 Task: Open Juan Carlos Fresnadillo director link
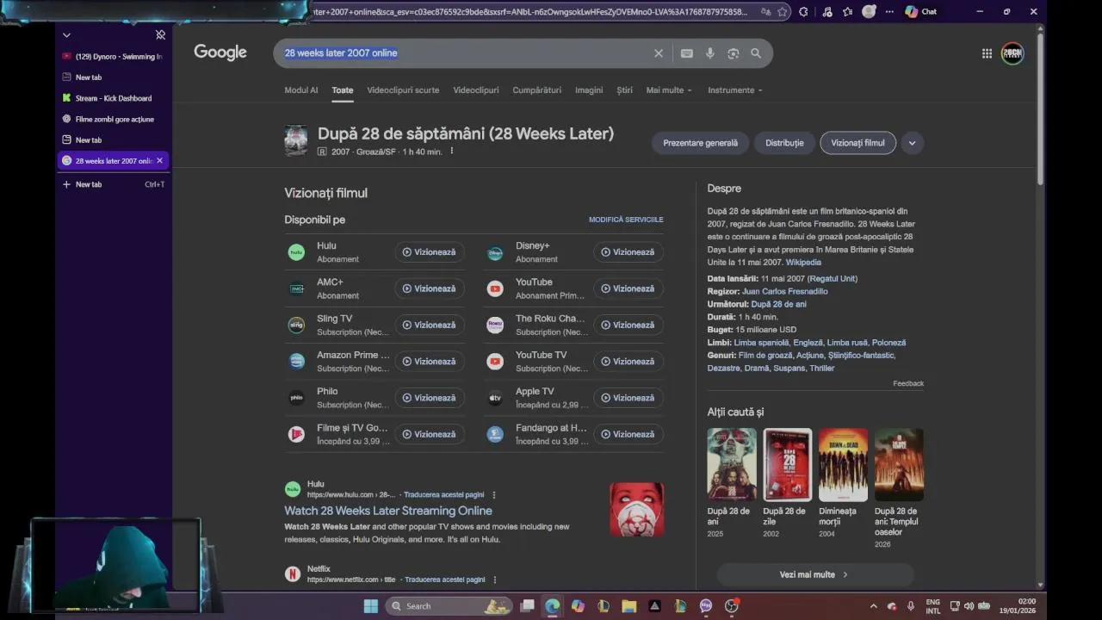tap(785, 291)
